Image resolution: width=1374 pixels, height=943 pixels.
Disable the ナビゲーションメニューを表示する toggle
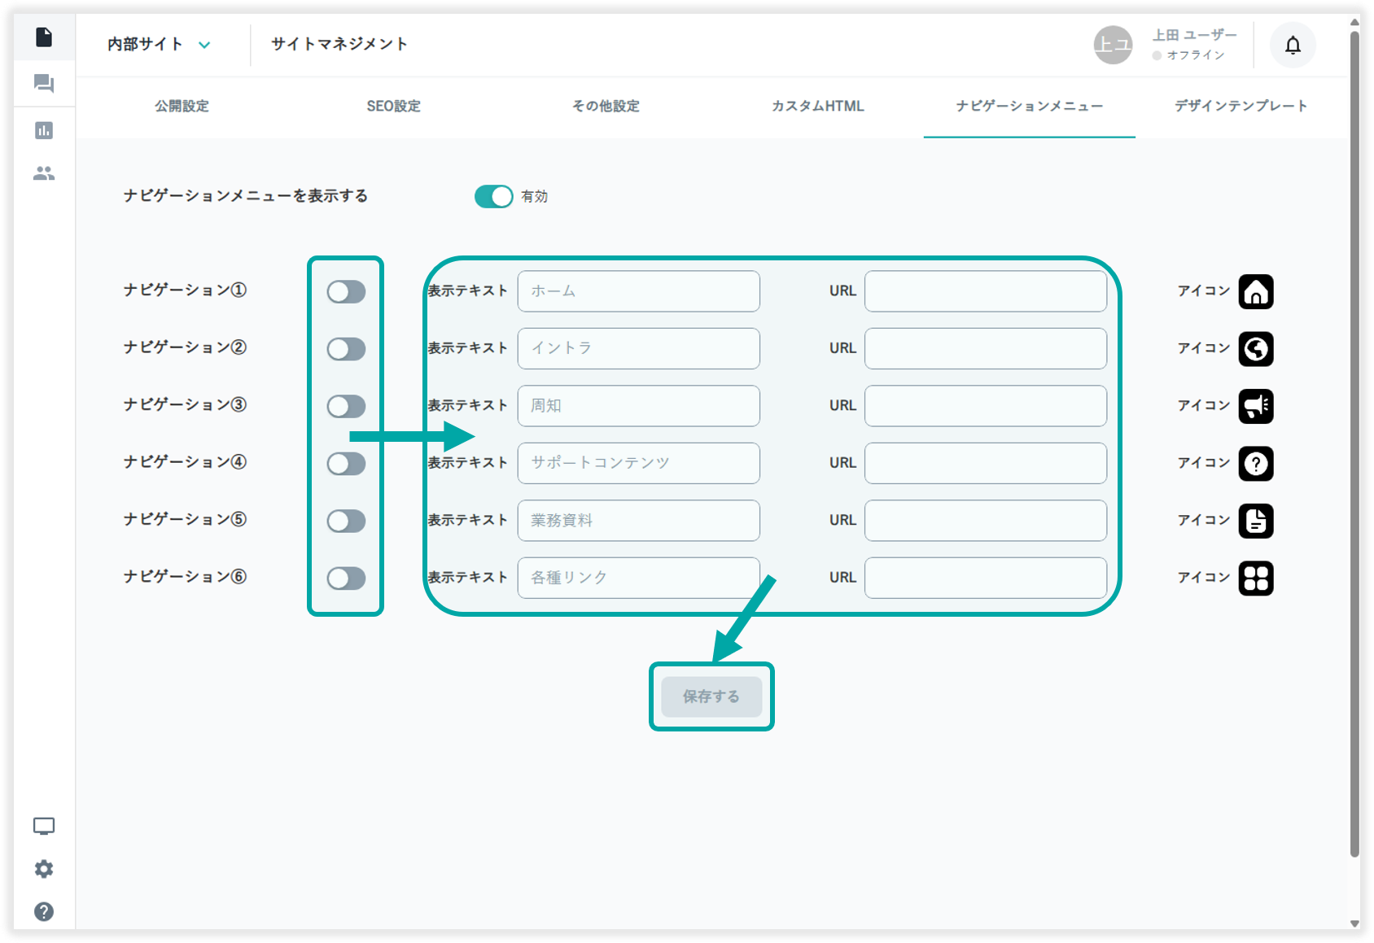[493, 196]
